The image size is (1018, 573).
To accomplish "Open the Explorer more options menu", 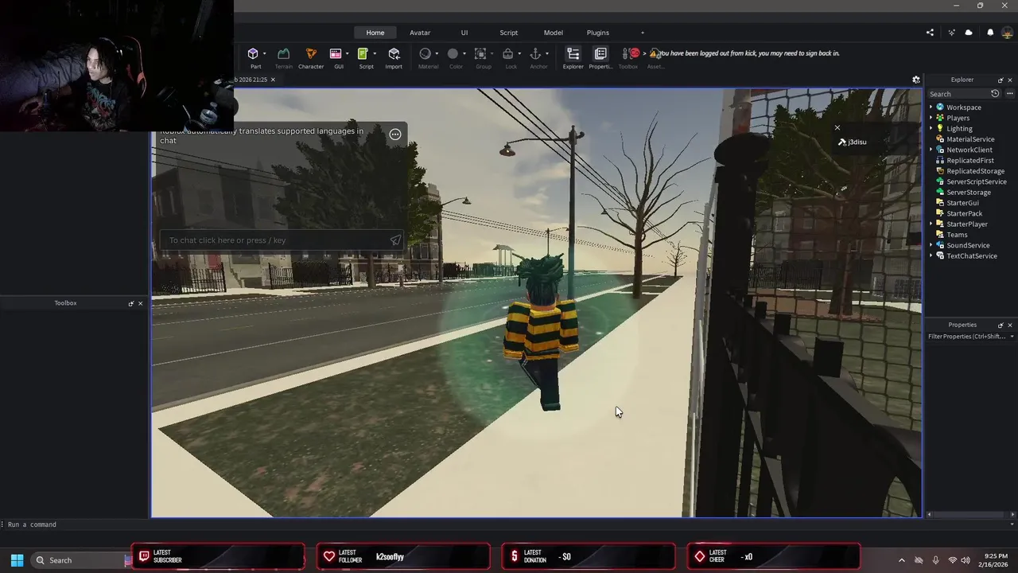I will (1010, 94).
